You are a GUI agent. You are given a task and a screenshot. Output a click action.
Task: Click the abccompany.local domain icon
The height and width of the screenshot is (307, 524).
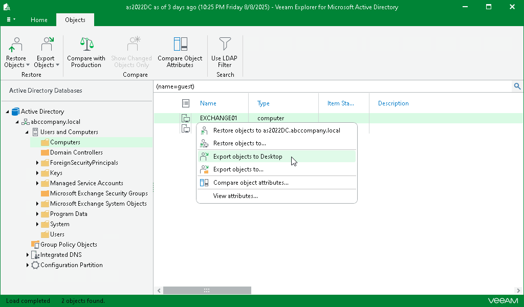[26, 122]
